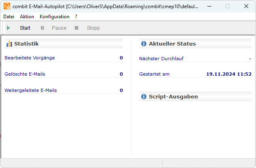Open the Aktion menu
256x168 pixels.
[27, 17]
